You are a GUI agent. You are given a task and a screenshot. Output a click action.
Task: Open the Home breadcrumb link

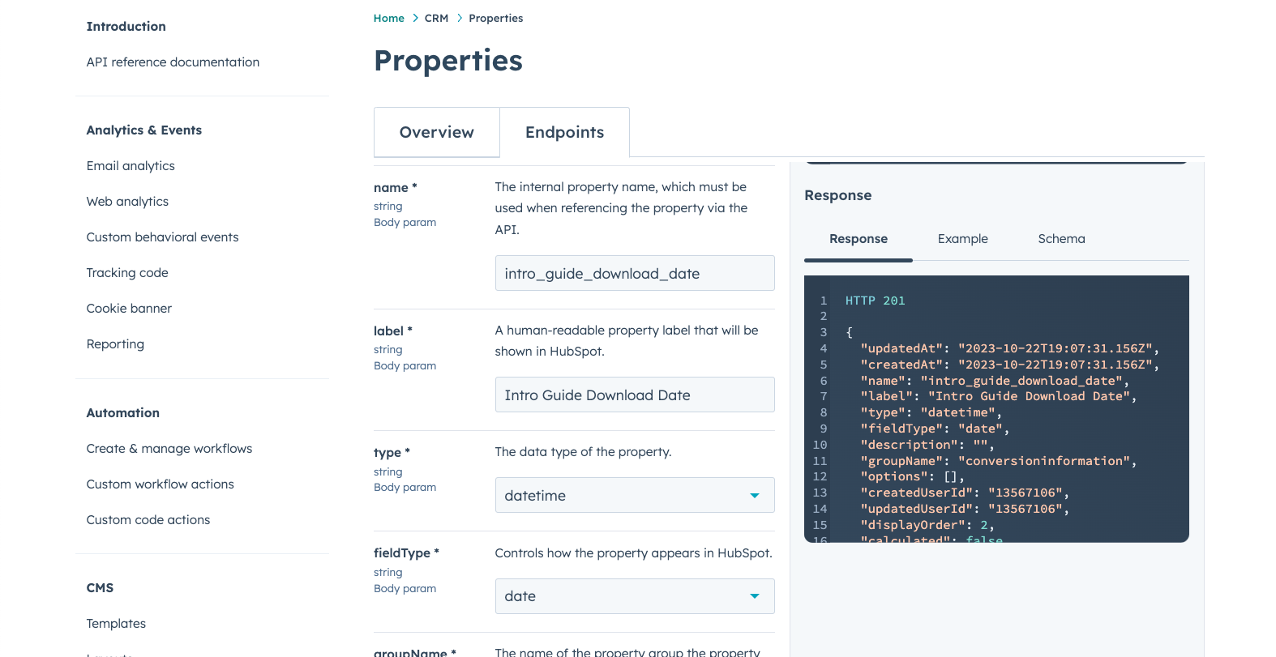388,18
